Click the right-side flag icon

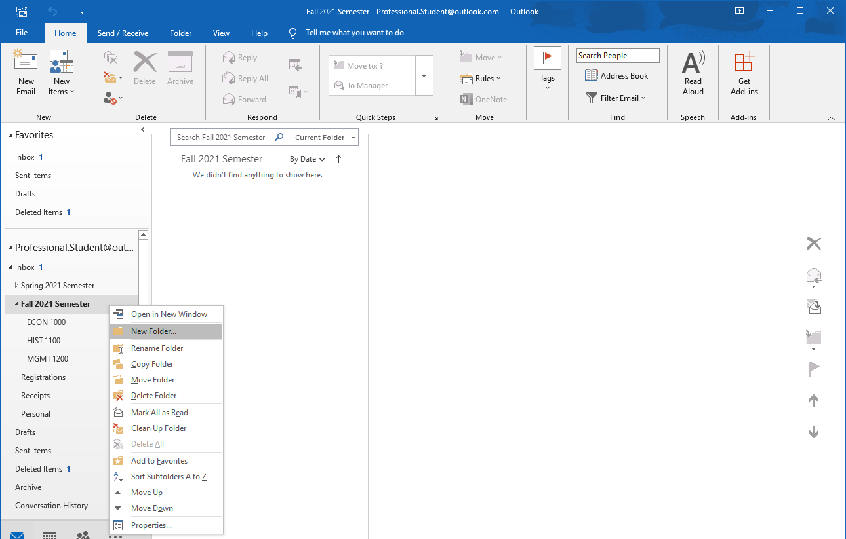click(x=814, y=369)
